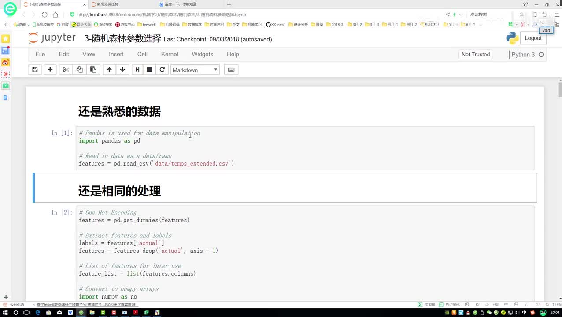562x317 pixels.
Task: Open the share icon in address bar
Action: (448, 15)
